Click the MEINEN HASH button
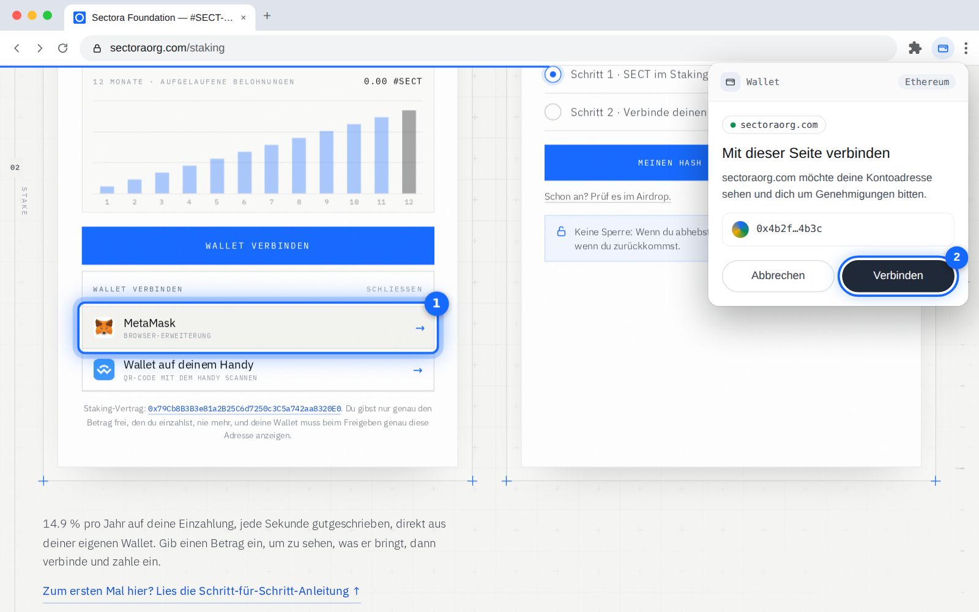The image size is (979, 612). (x=627, y=163)
